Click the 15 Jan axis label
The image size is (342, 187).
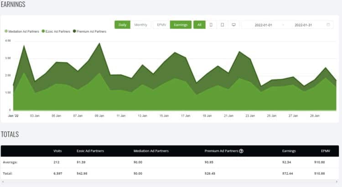(x=164, y=116)
